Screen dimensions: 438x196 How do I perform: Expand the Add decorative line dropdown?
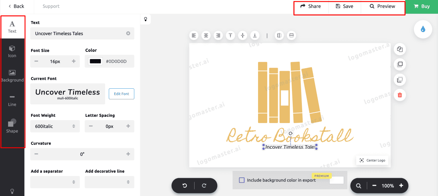tap(109, 182)
